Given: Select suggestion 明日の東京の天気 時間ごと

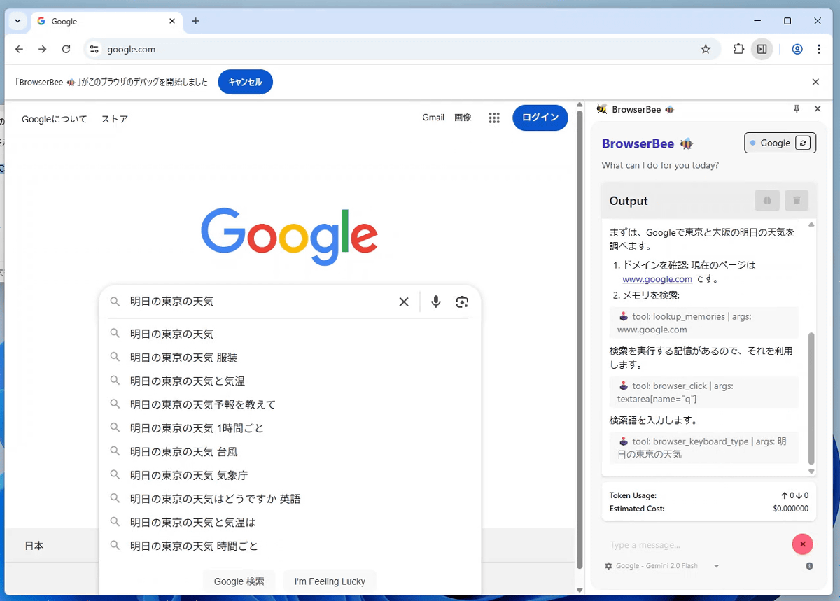Looking at the screenshot, I should [x=290, y=546].
